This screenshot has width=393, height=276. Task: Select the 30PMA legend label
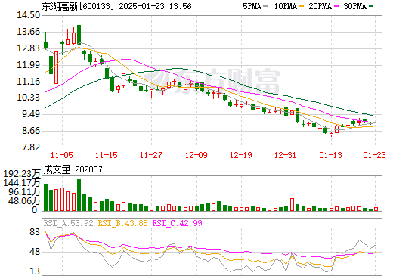point(354,6)
